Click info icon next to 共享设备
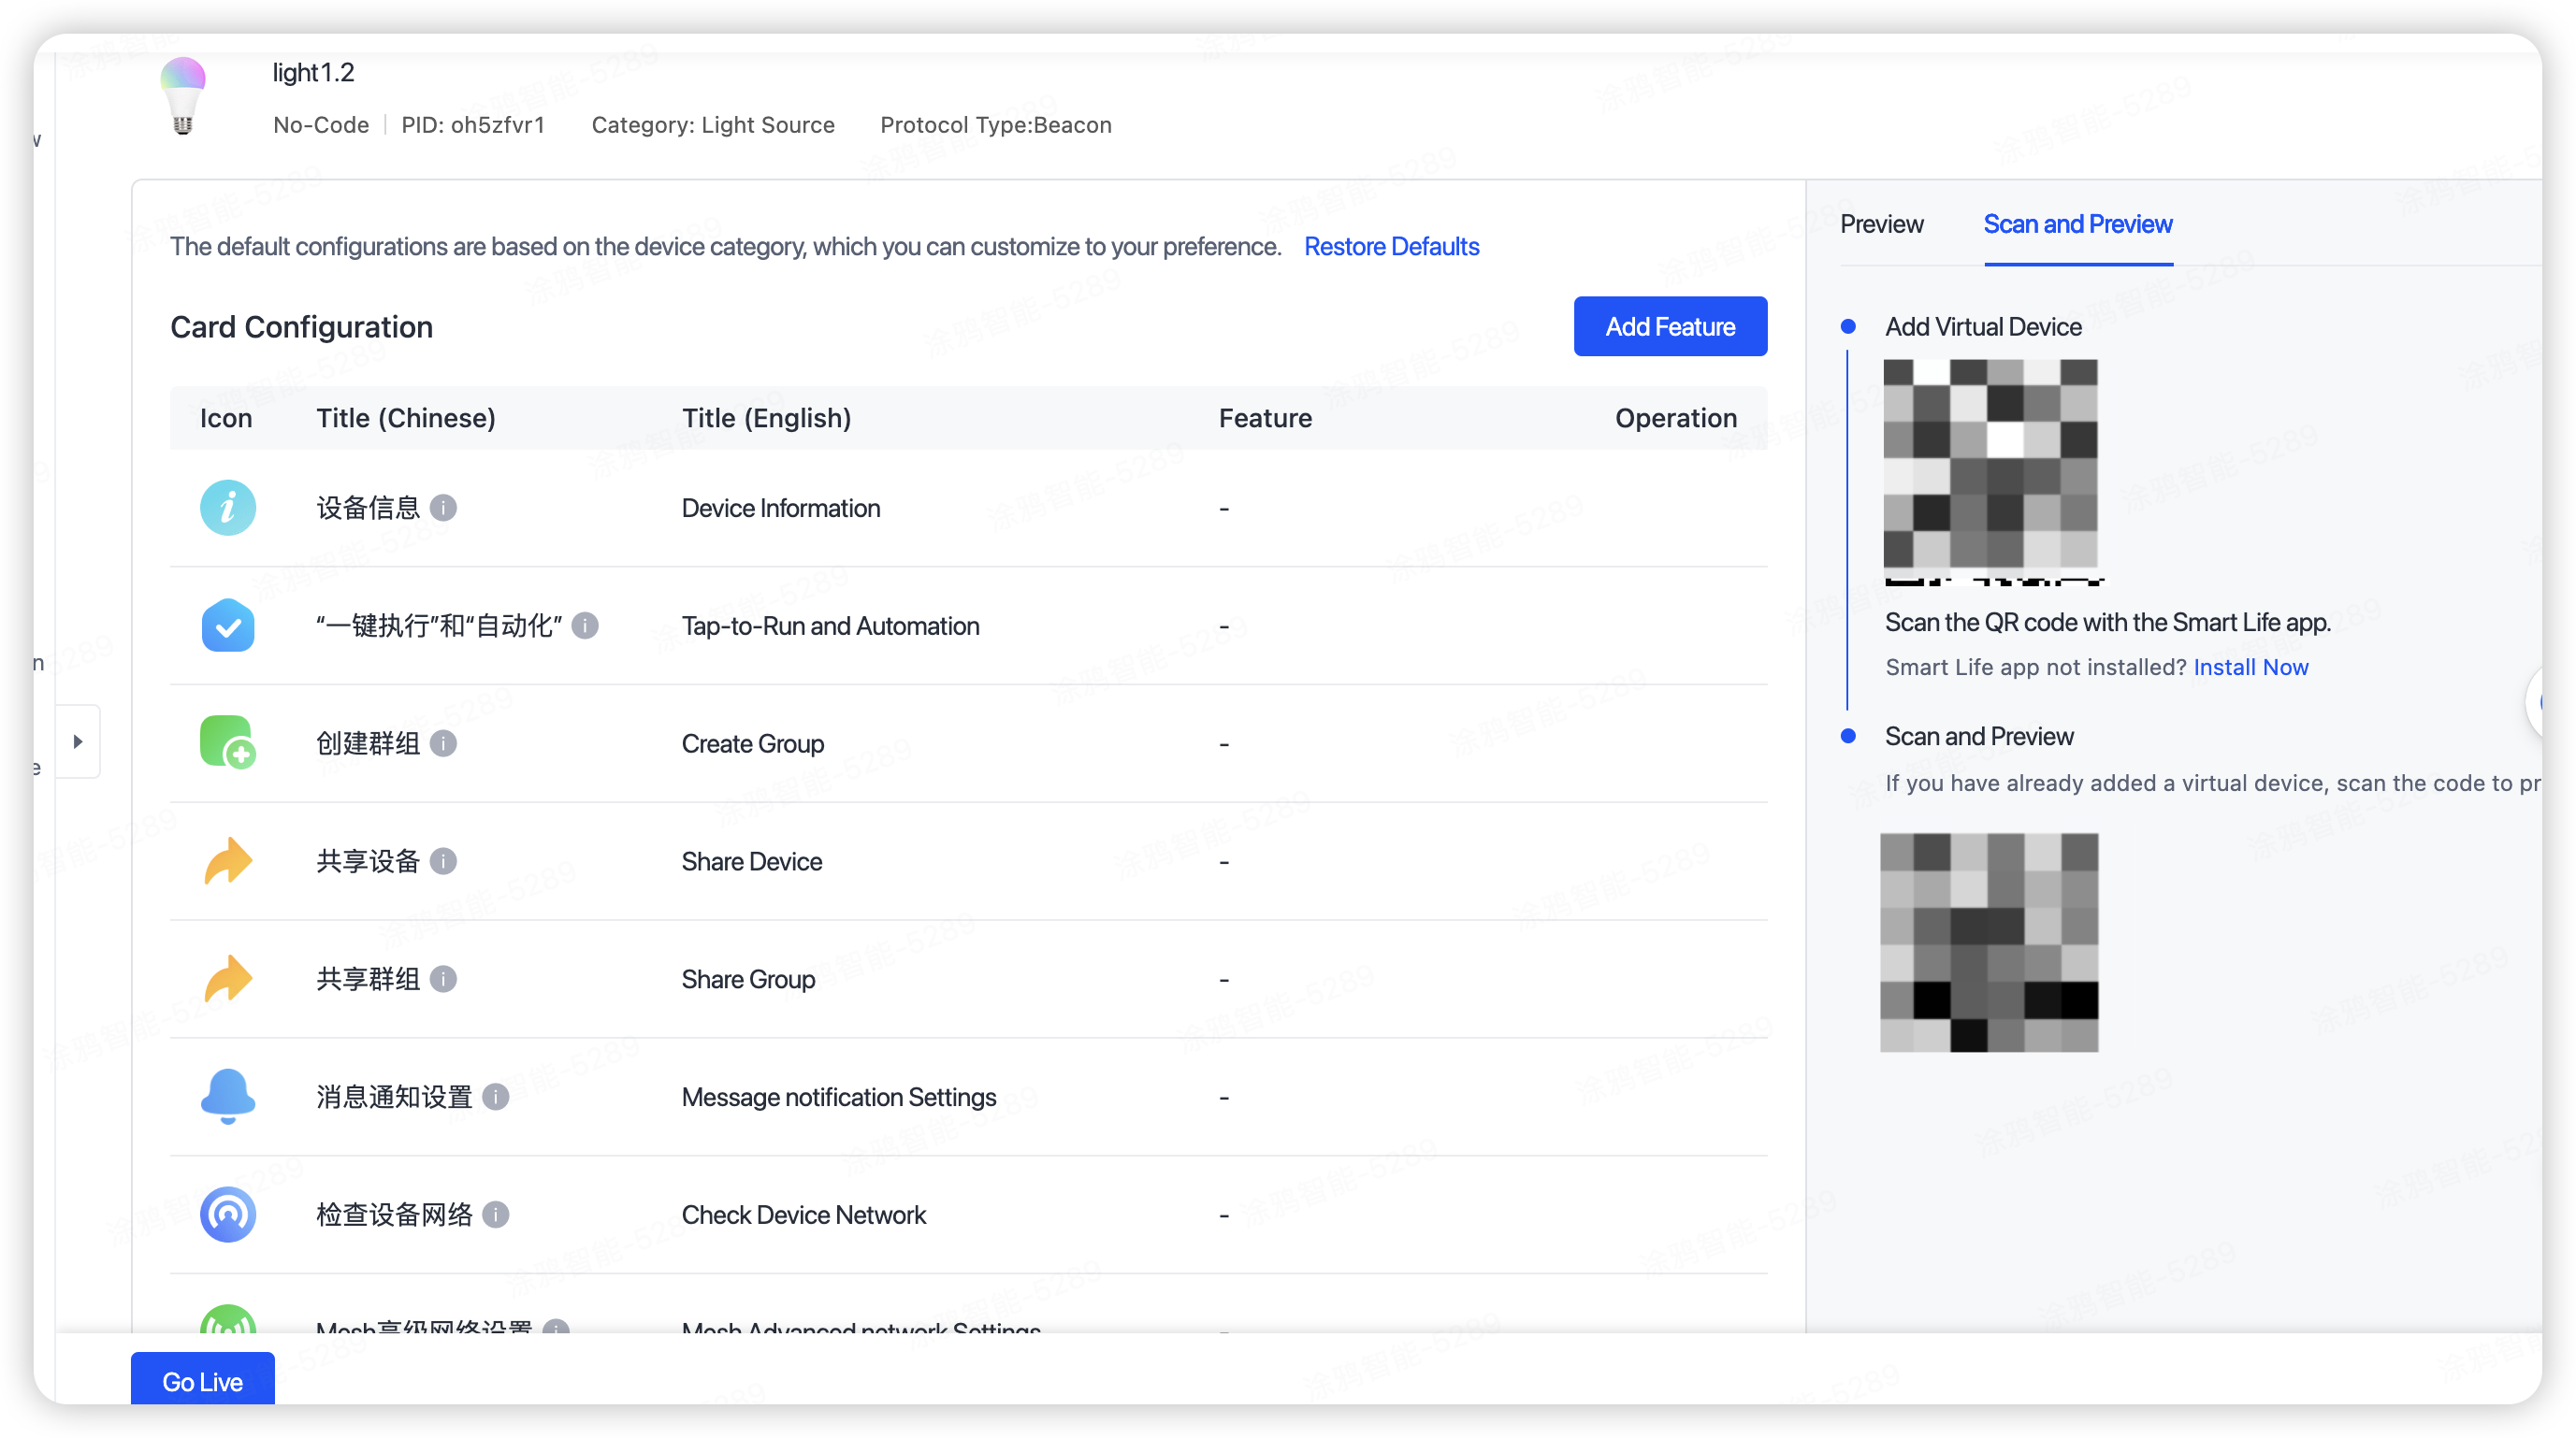 tap(443, 861)
